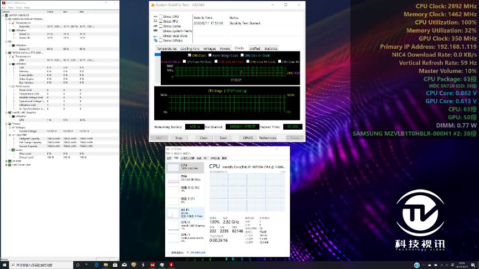Open Resource Monitor link in Task Manager
The image size is (479, 269).
tap(197, 252)
